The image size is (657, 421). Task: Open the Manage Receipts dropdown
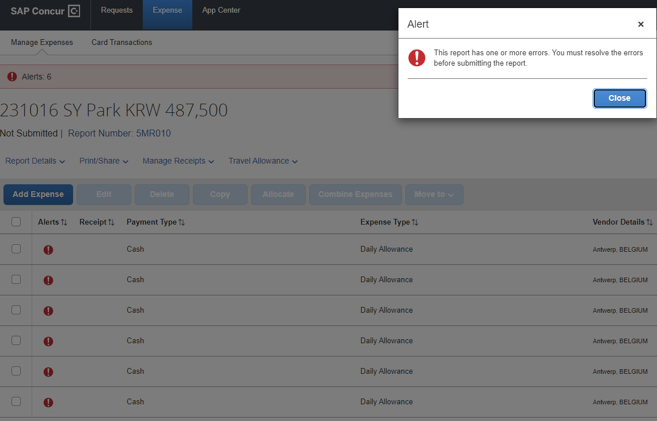pyautogui.click(x=179, y=161)
